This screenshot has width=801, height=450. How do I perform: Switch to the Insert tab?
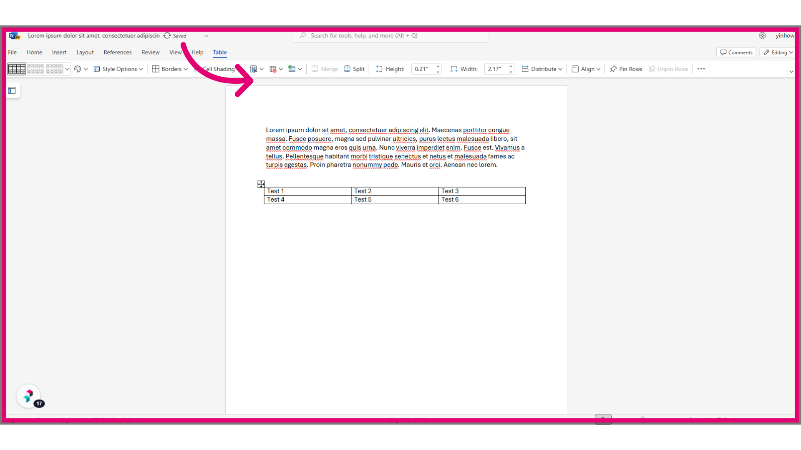pos(59,52)
